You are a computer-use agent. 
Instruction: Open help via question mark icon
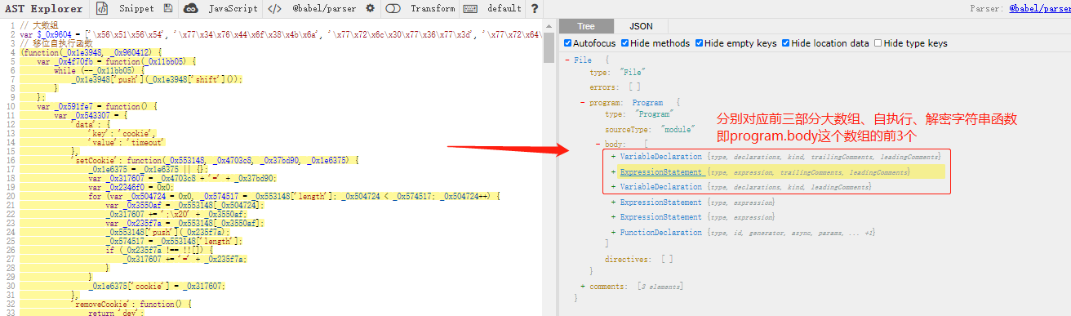[x=535, y=9]
